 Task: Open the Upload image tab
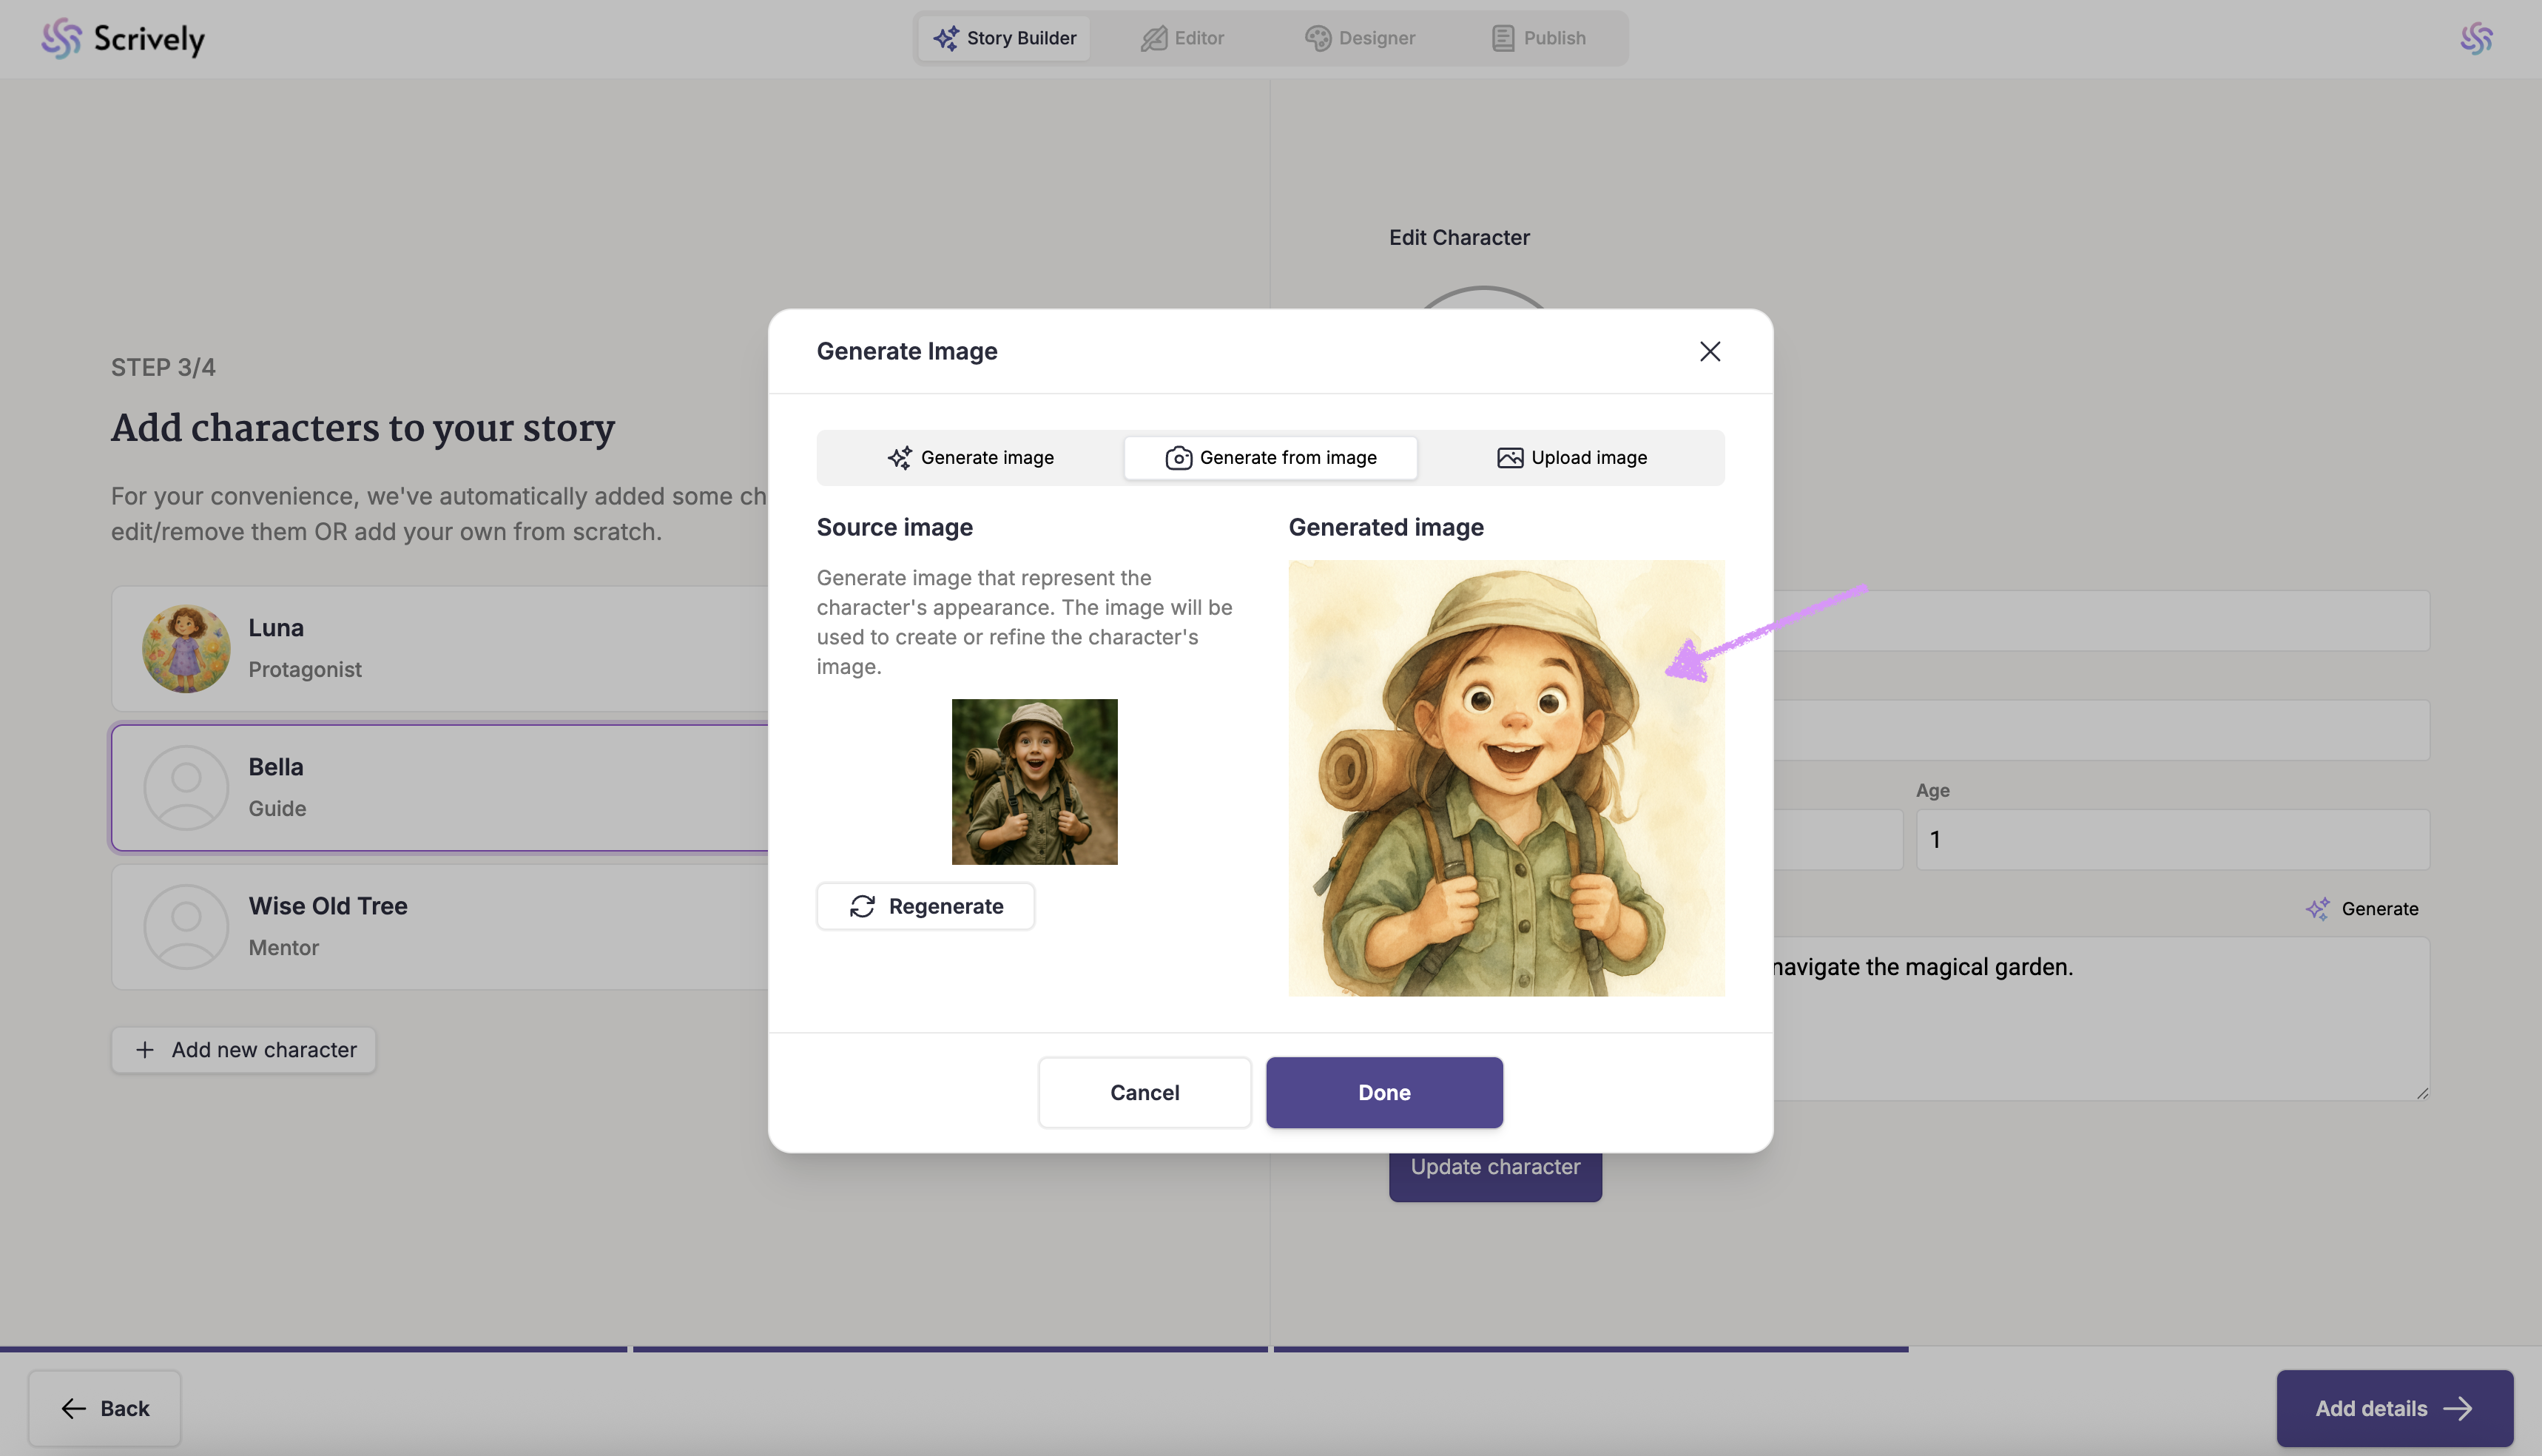click(x=1571, y=457)
